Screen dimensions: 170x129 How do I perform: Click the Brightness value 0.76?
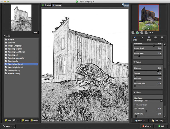click(160, 68)
